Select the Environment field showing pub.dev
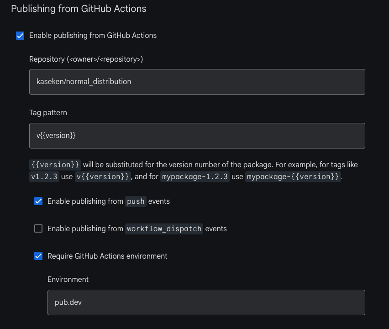This screenshot has width=389, height=329. [x=206, y=302]
